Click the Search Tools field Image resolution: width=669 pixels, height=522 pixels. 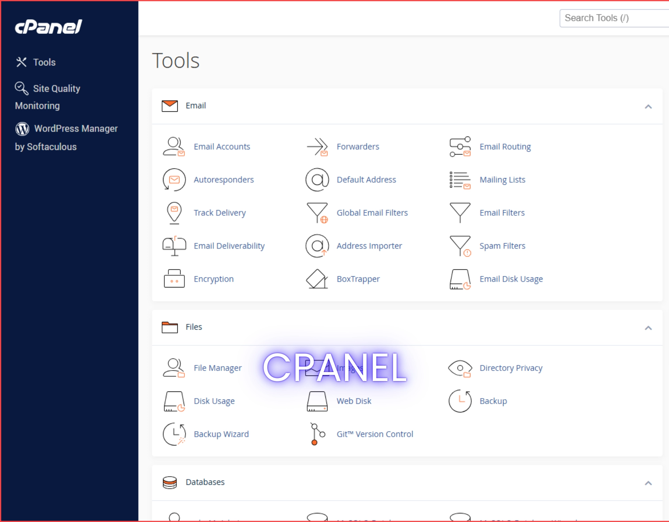pos(614,18)
